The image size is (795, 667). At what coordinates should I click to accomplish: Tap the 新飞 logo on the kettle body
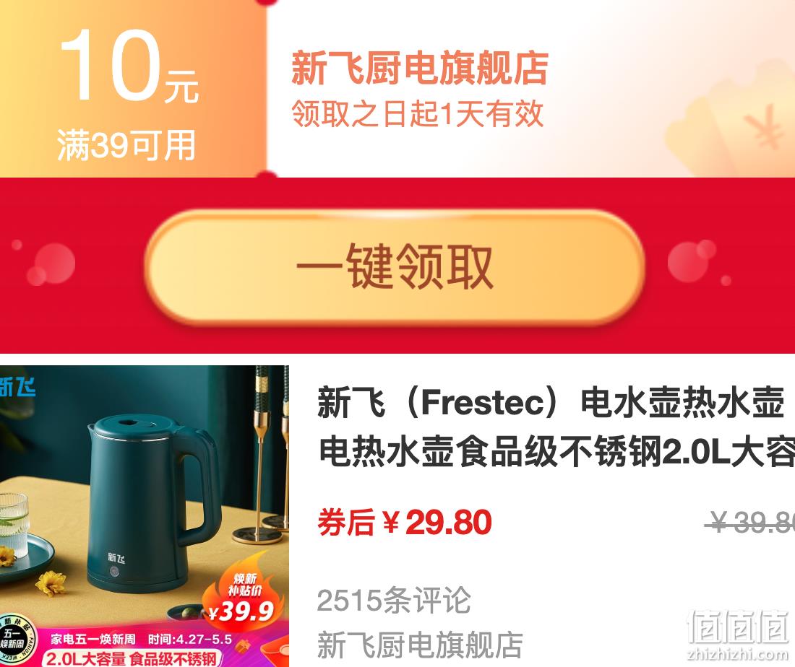(116, 557)
